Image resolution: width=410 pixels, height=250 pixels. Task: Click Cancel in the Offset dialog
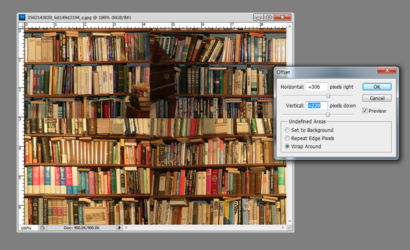tap(377, 98)
